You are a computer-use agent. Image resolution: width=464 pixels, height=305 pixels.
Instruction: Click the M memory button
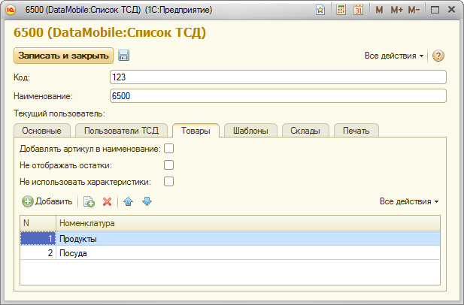[x=379, y=10]
